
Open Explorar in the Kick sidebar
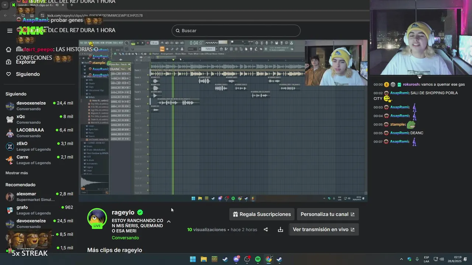21,62
